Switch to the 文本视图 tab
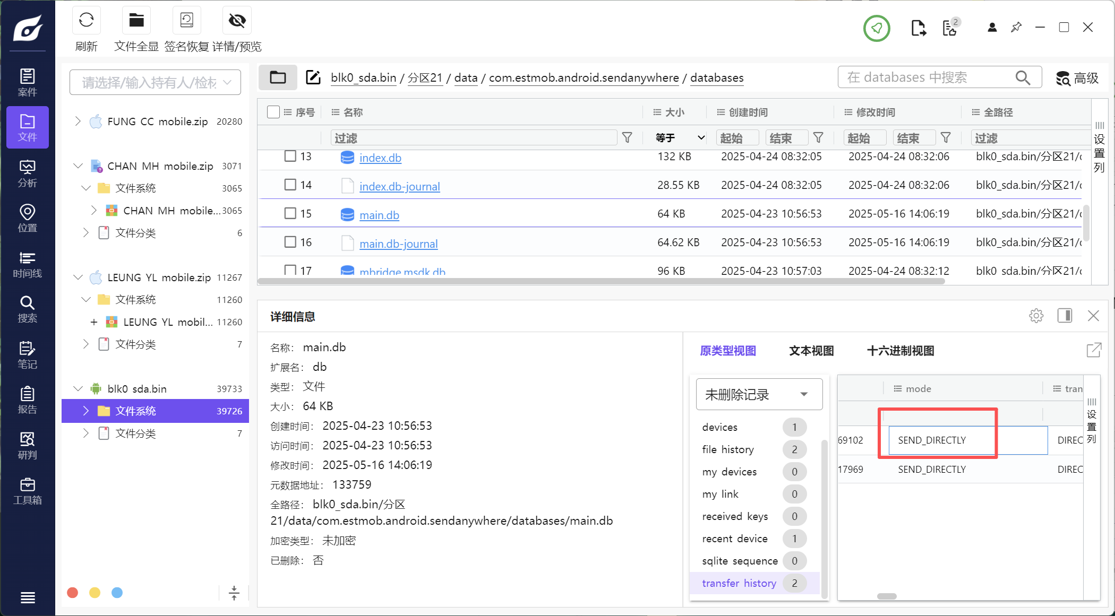Screen dimensions: 1115x616 point(811,351)
